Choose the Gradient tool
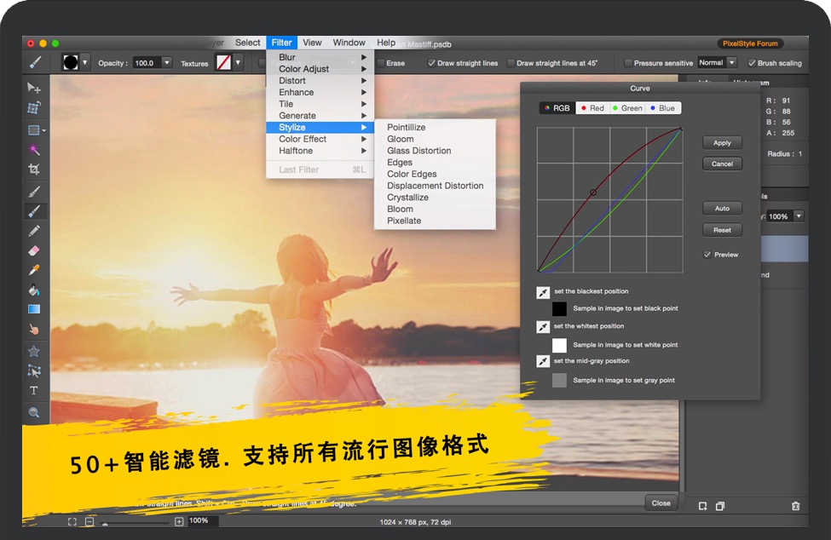This screenshot has height=540, width=831. [x=34, y=309]
